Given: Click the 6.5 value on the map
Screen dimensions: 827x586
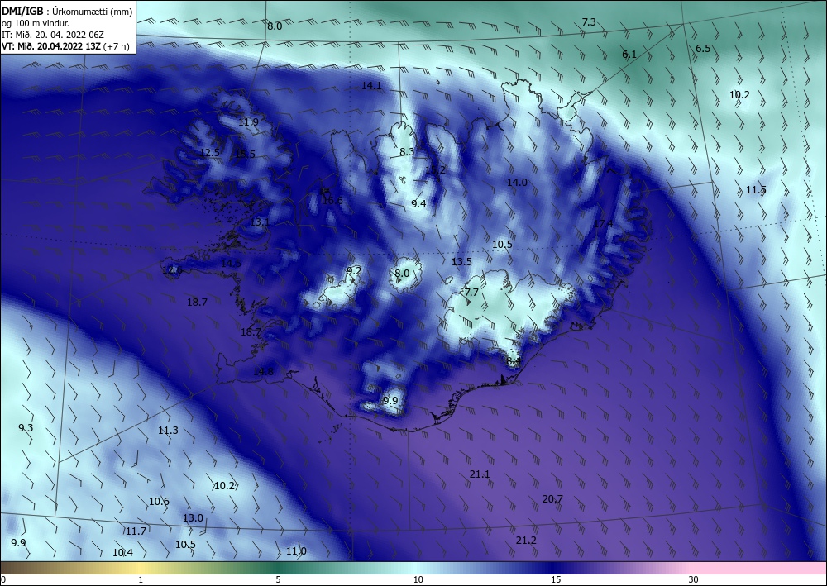Looking at the screenshot, I should tap(703, 49).
